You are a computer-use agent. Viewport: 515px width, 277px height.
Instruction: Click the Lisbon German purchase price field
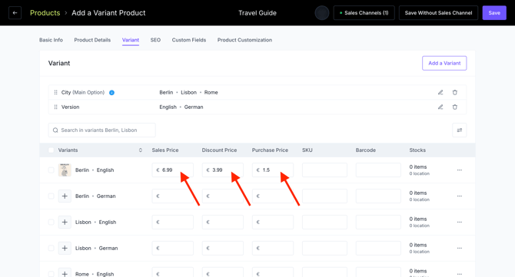273,248
